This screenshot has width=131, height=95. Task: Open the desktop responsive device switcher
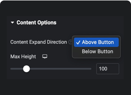click(x=45, y=57)
